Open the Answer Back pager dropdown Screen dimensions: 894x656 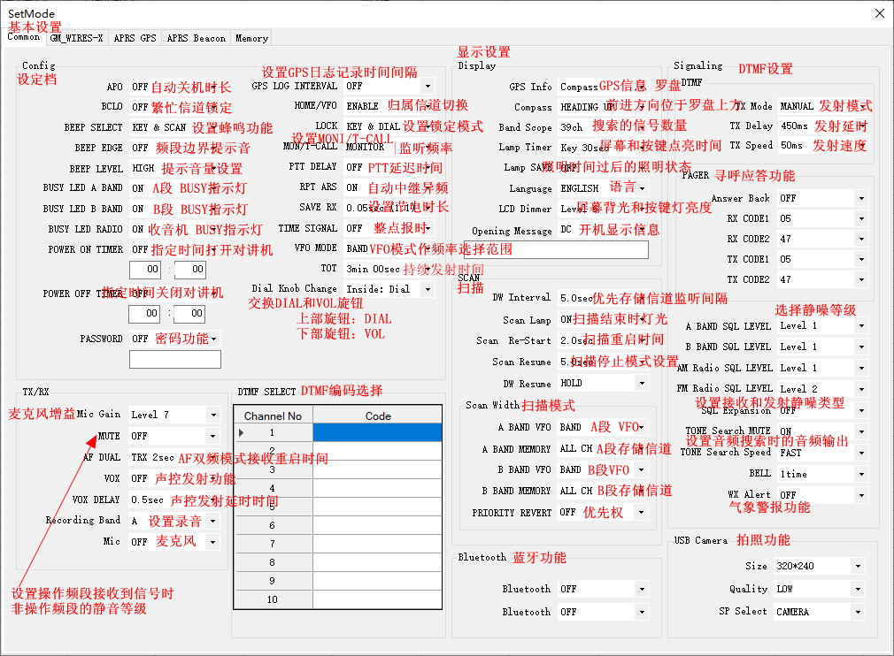pos(860,199)
